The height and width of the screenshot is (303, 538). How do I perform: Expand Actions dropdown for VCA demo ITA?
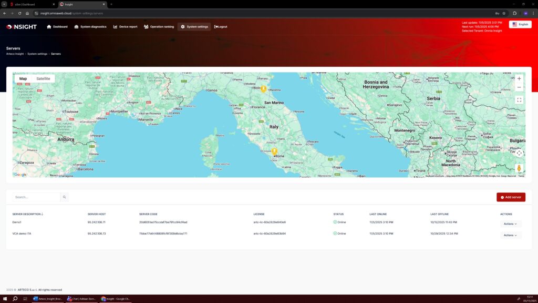[510, 235]
